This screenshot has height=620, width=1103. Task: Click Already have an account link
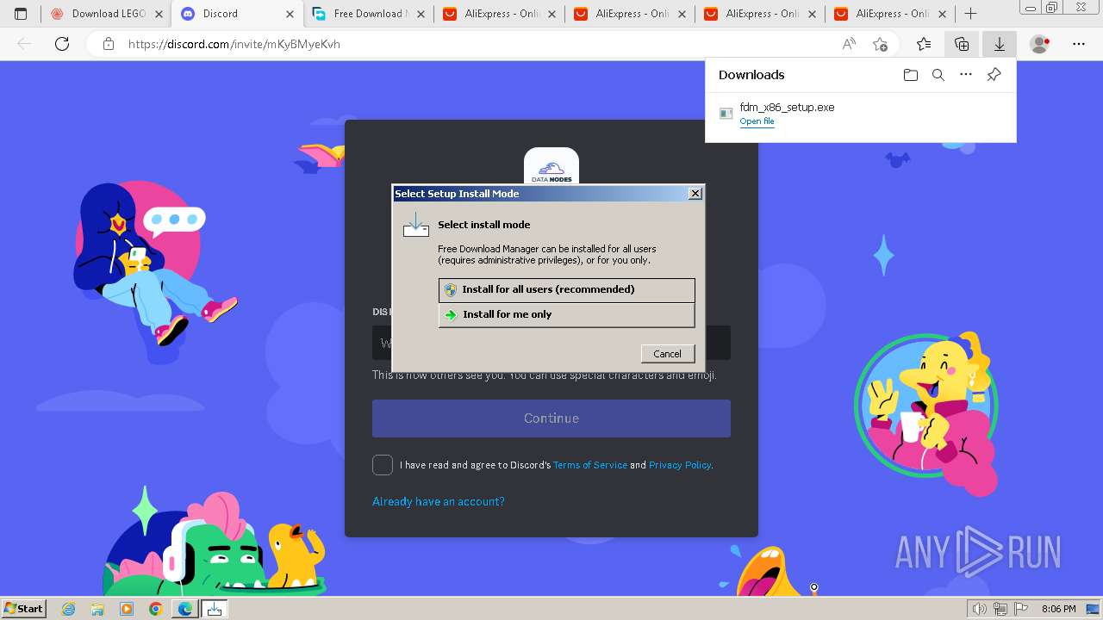pyautogui.click(x=439, y=501)
